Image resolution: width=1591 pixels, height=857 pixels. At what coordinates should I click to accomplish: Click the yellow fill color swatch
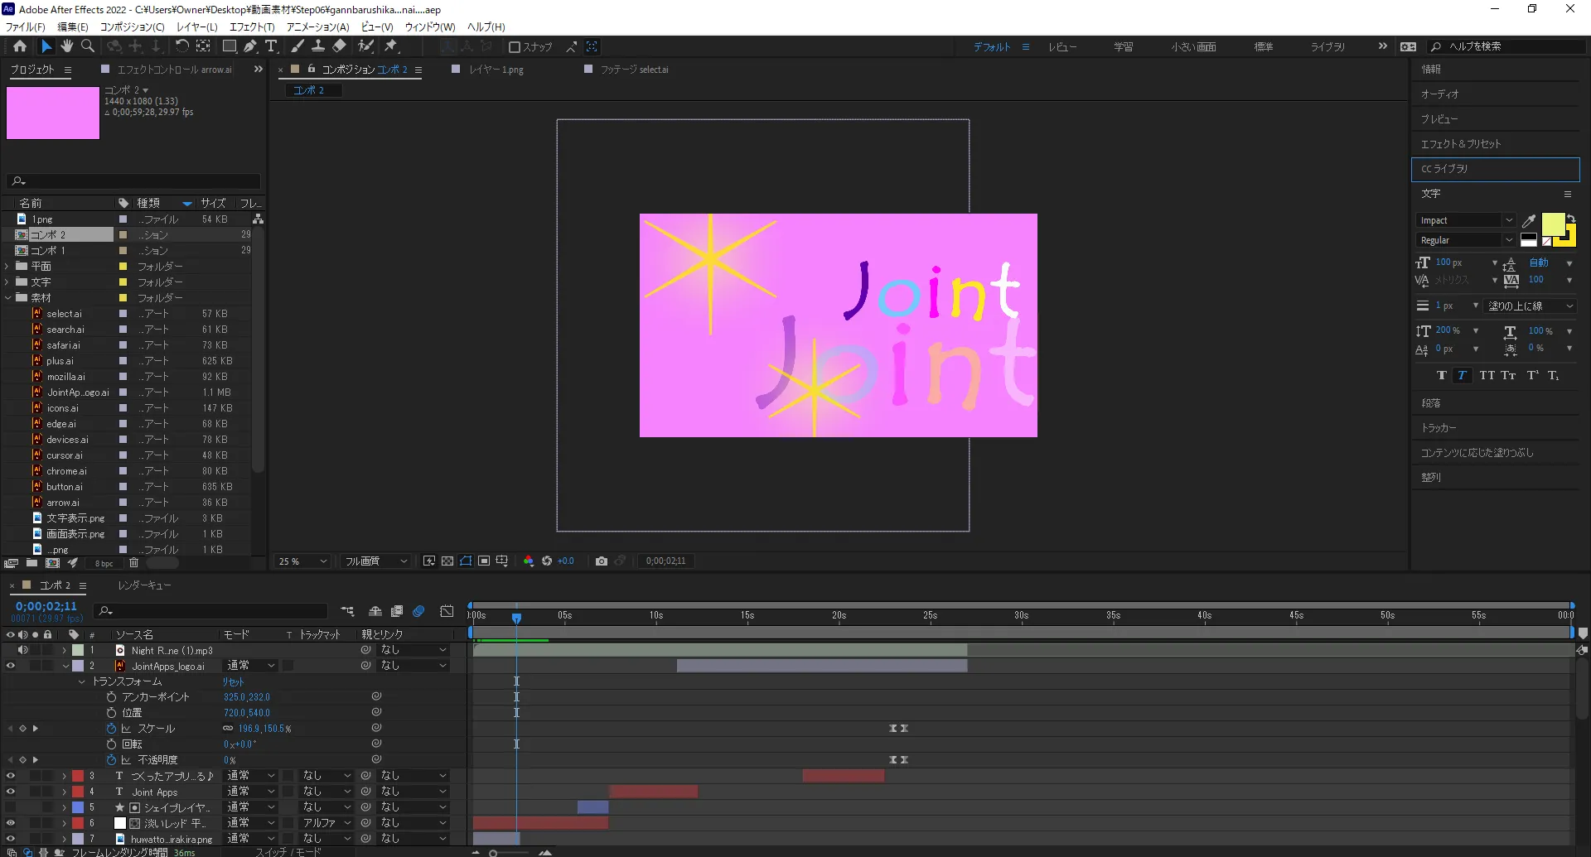(x=1552, y=224)
